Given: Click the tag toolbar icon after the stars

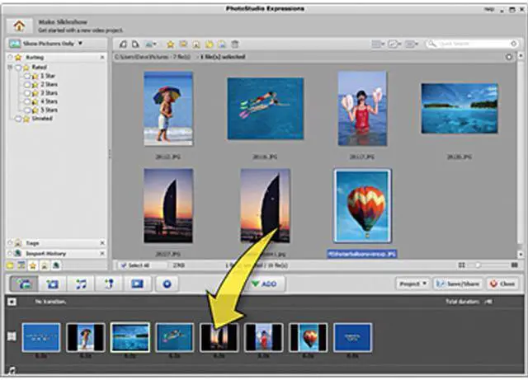Looking at the screenshot, I should pyautogui.click(x=196, y=44).
